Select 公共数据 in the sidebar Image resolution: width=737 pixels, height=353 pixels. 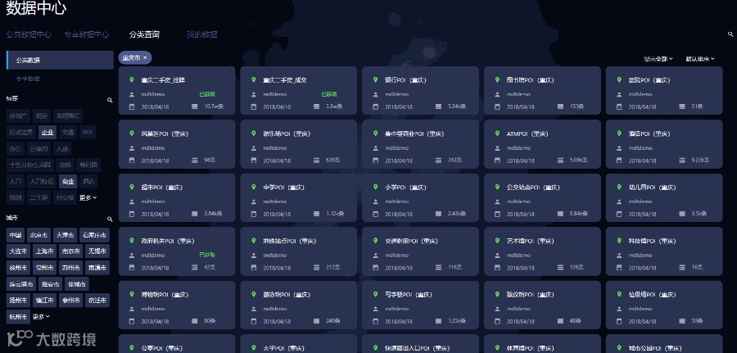(60, 60)
